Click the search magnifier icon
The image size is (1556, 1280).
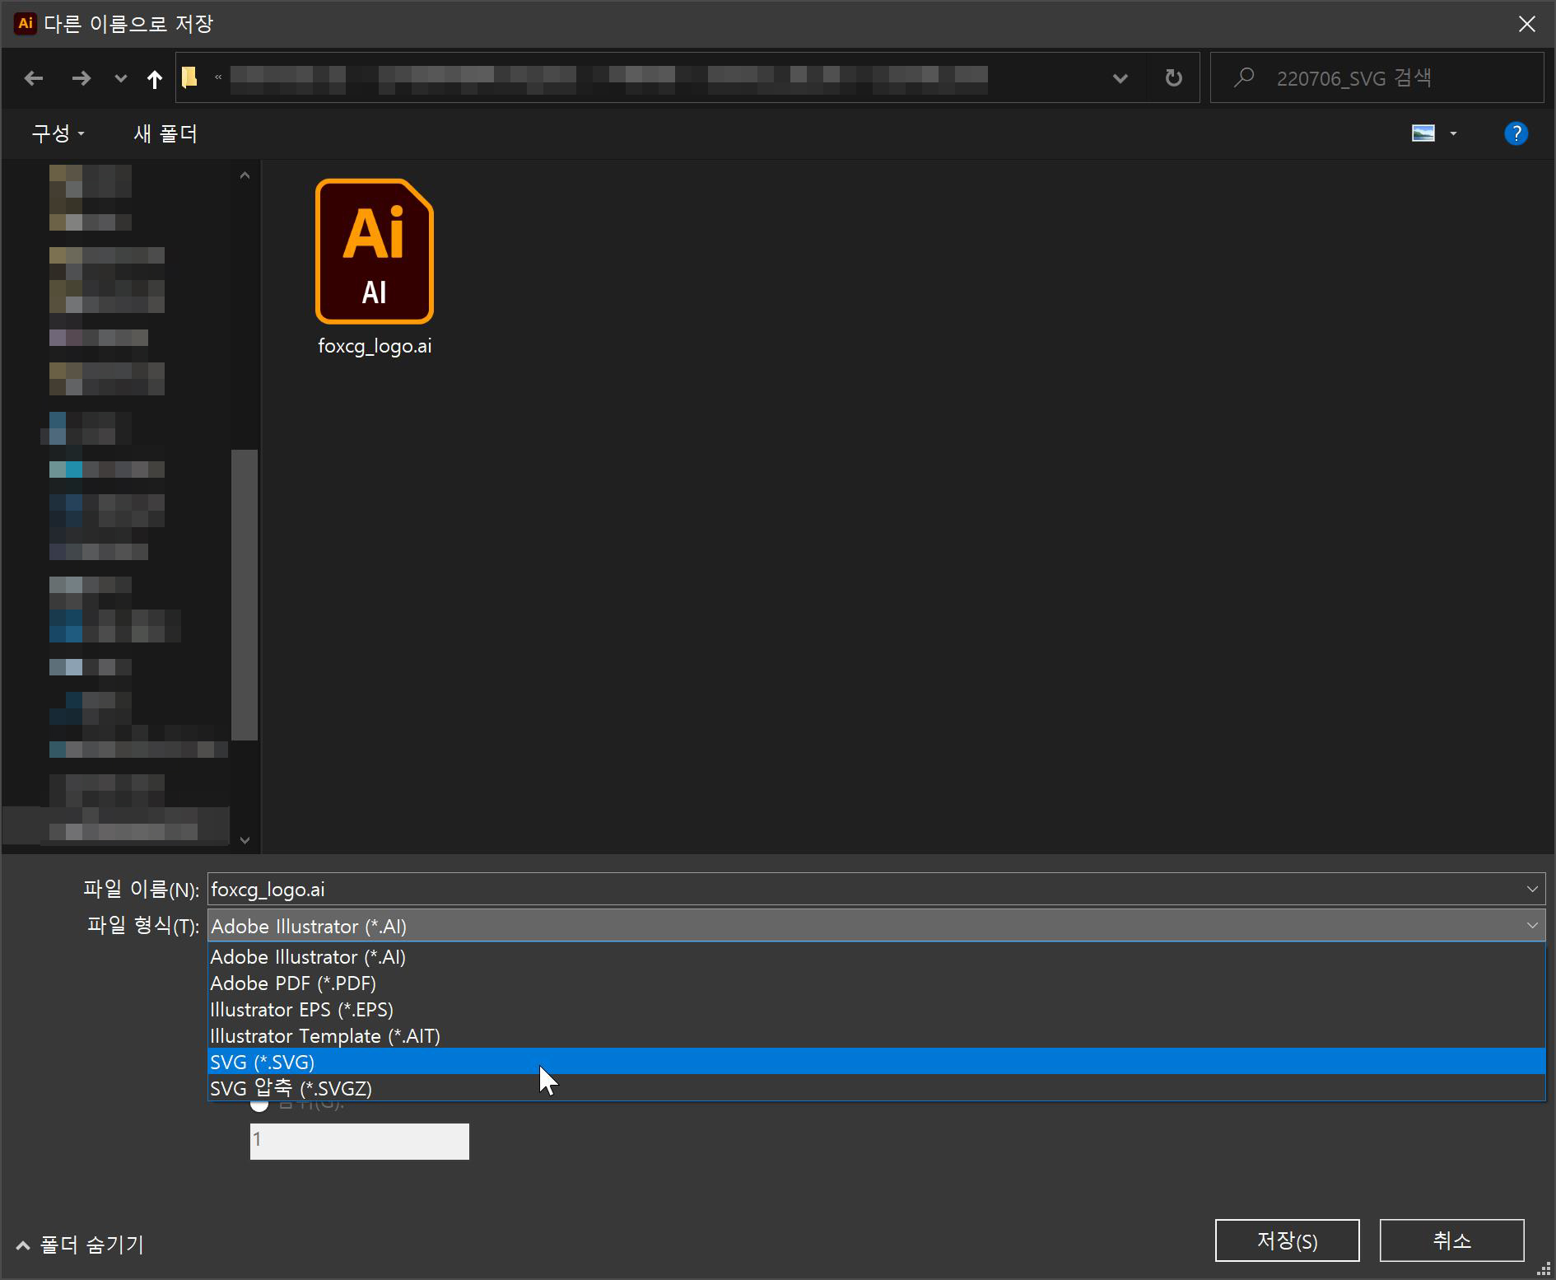click(1244, 77)
